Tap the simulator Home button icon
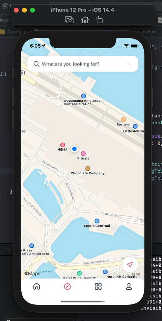162x321 pixels. click(85, 20)
